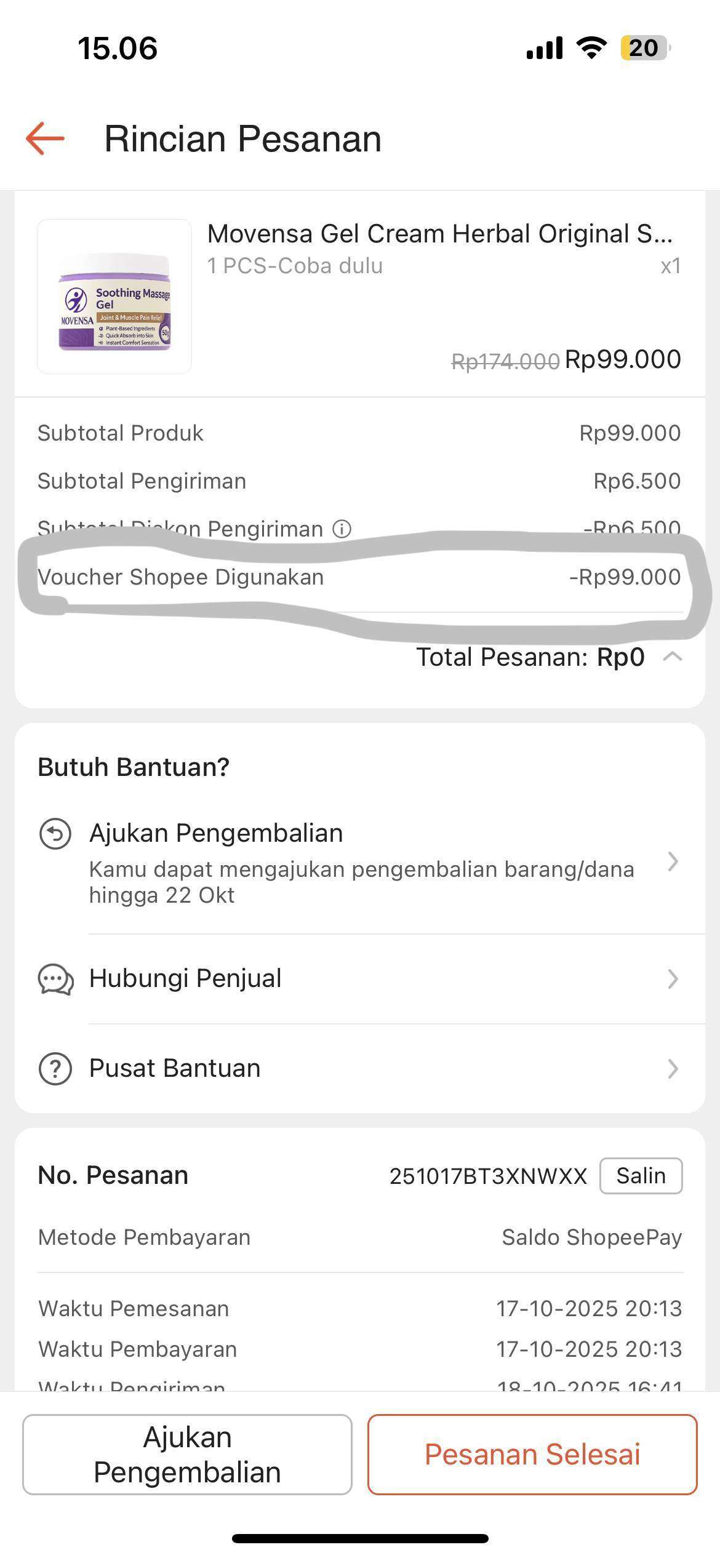Tap the order number 251017BT3XNWXX
This screenshot has width=720, height=1558.
coord(488,1176)
